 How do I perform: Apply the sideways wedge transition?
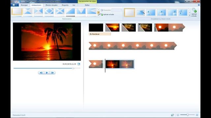[92, 11]
